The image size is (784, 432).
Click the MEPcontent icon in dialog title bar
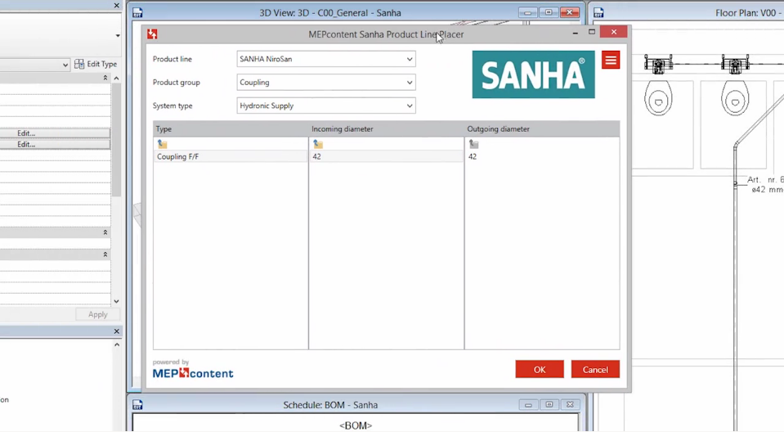(x=152, y=34)
